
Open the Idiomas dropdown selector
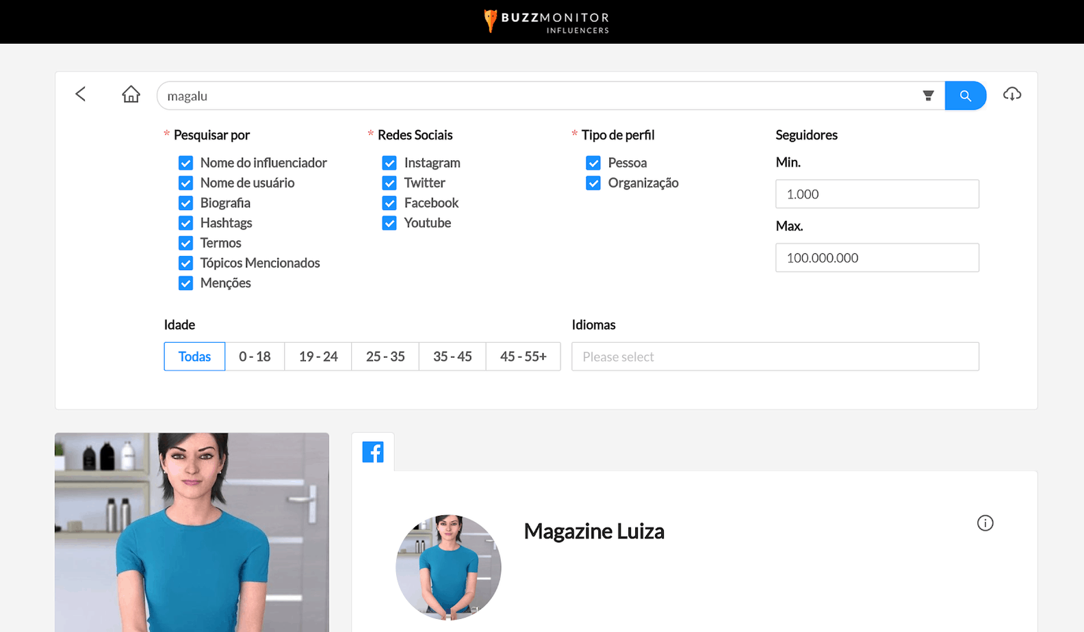pos(775,356)
